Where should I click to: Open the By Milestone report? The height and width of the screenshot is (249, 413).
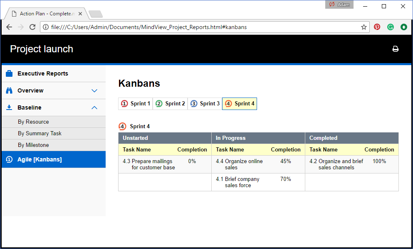33,145
